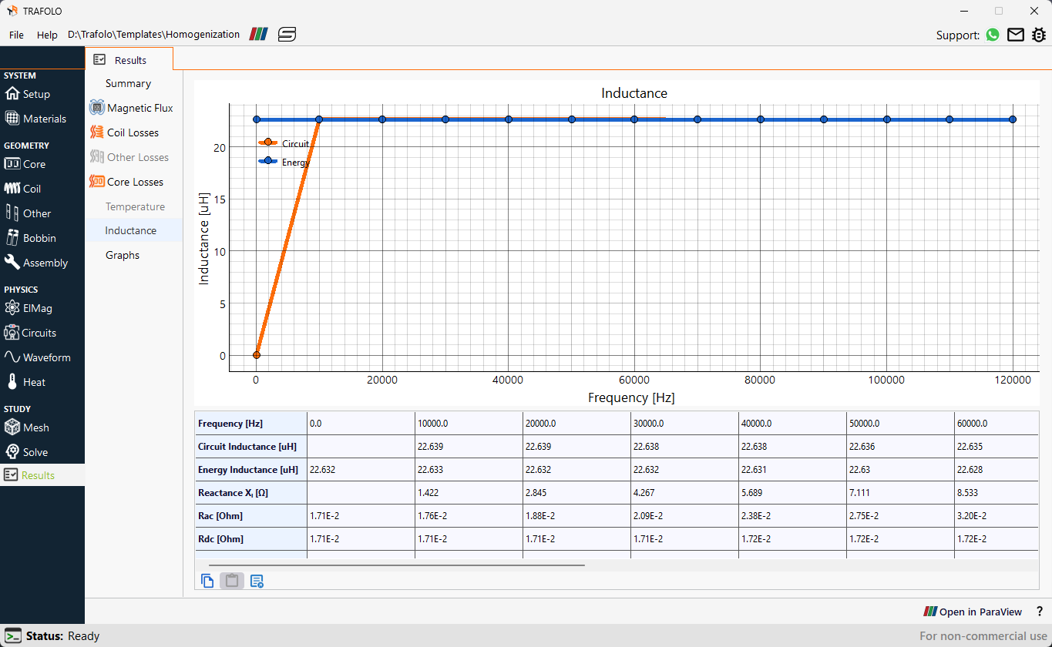Click Open in ParaView button
1052x647 pixels.
click(973, 612)
